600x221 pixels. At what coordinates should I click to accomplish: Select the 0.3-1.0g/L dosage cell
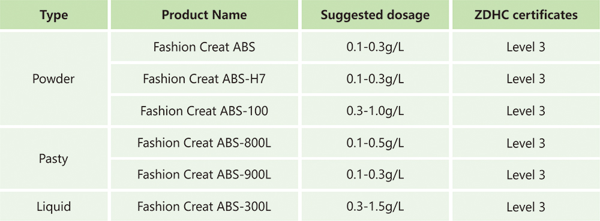click(x=375, y=111)
